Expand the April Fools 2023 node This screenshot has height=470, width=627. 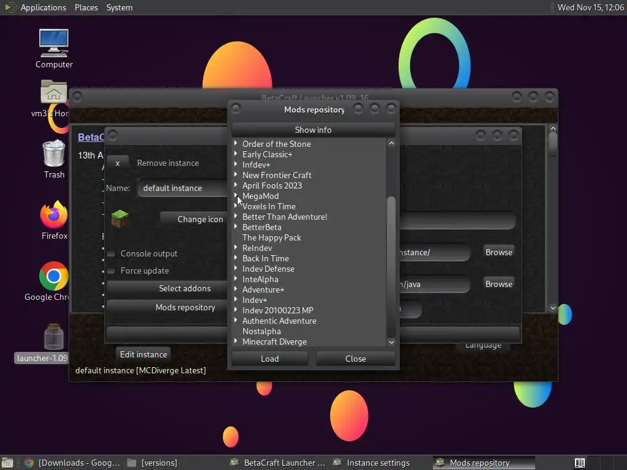(236, 185)
